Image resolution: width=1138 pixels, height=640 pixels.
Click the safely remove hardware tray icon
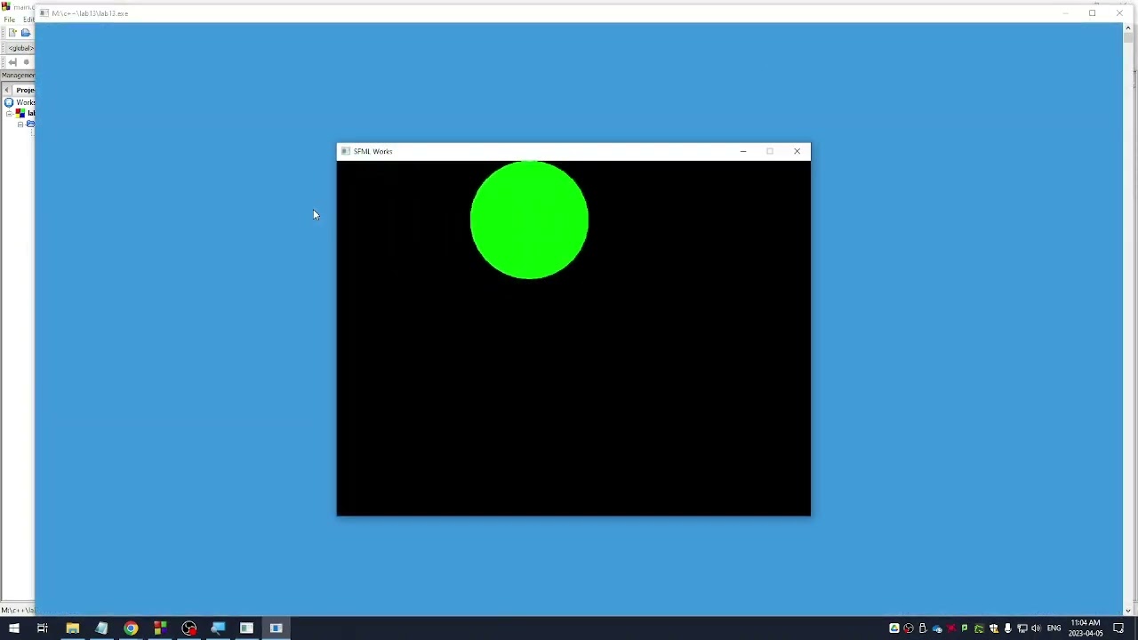923,628
